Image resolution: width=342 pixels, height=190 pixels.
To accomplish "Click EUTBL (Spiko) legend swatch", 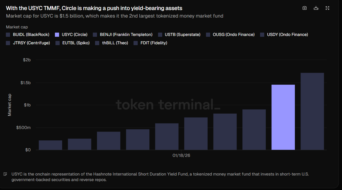I will [57, 43].
